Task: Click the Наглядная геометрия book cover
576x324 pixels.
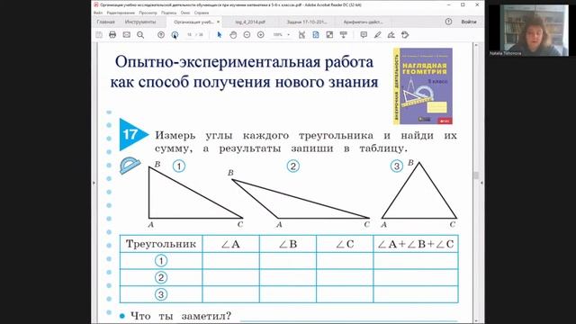Action: coord(423,86)
